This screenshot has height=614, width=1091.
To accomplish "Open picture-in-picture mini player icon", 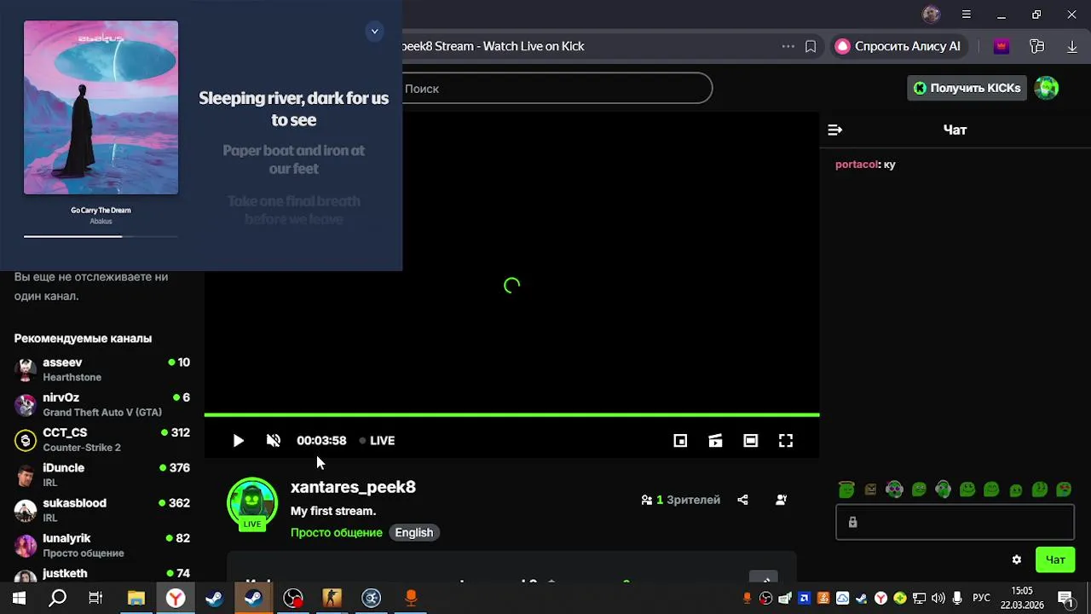I will point(680,441).
